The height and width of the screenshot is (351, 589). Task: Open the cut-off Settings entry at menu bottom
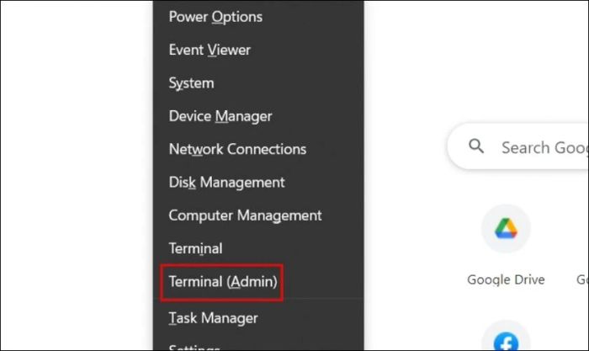194,348
